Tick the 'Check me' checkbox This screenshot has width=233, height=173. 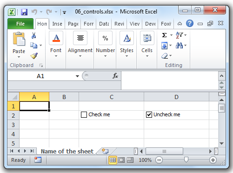[x=84, y=115]
